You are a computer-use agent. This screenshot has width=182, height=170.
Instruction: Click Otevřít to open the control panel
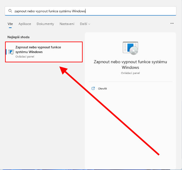[x=103, y=89]
